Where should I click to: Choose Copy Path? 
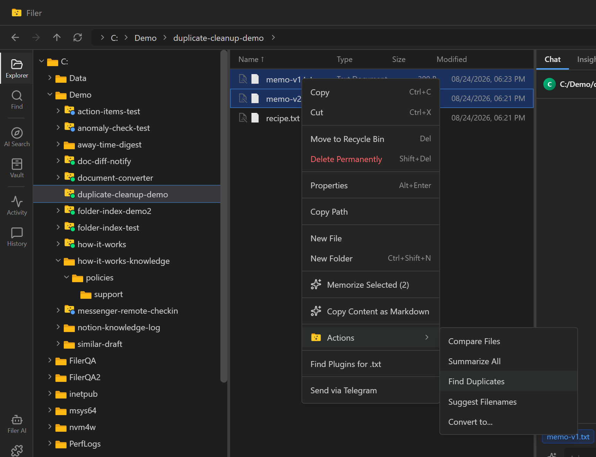pyautogui.click(x=371, y=212)
